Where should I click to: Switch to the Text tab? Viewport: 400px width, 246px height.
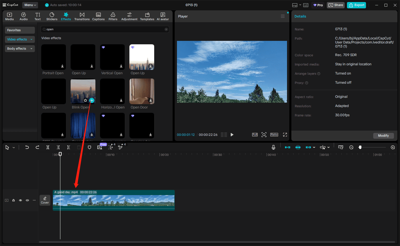[38, 16]
